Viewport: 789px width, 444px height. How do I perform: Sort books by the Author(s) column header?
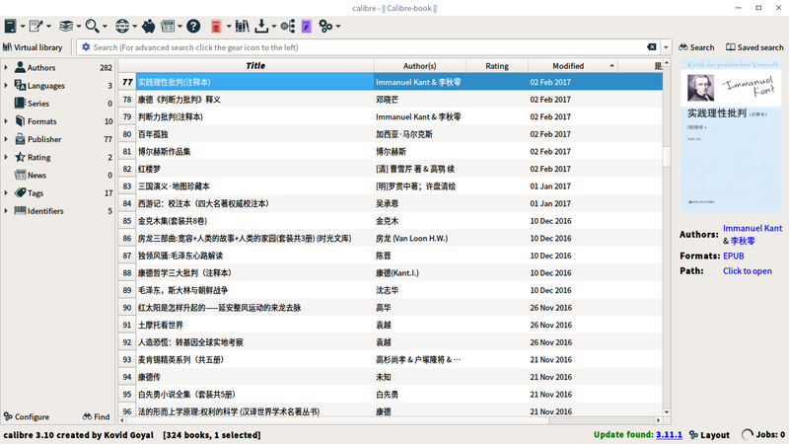[x=419, y=66]
